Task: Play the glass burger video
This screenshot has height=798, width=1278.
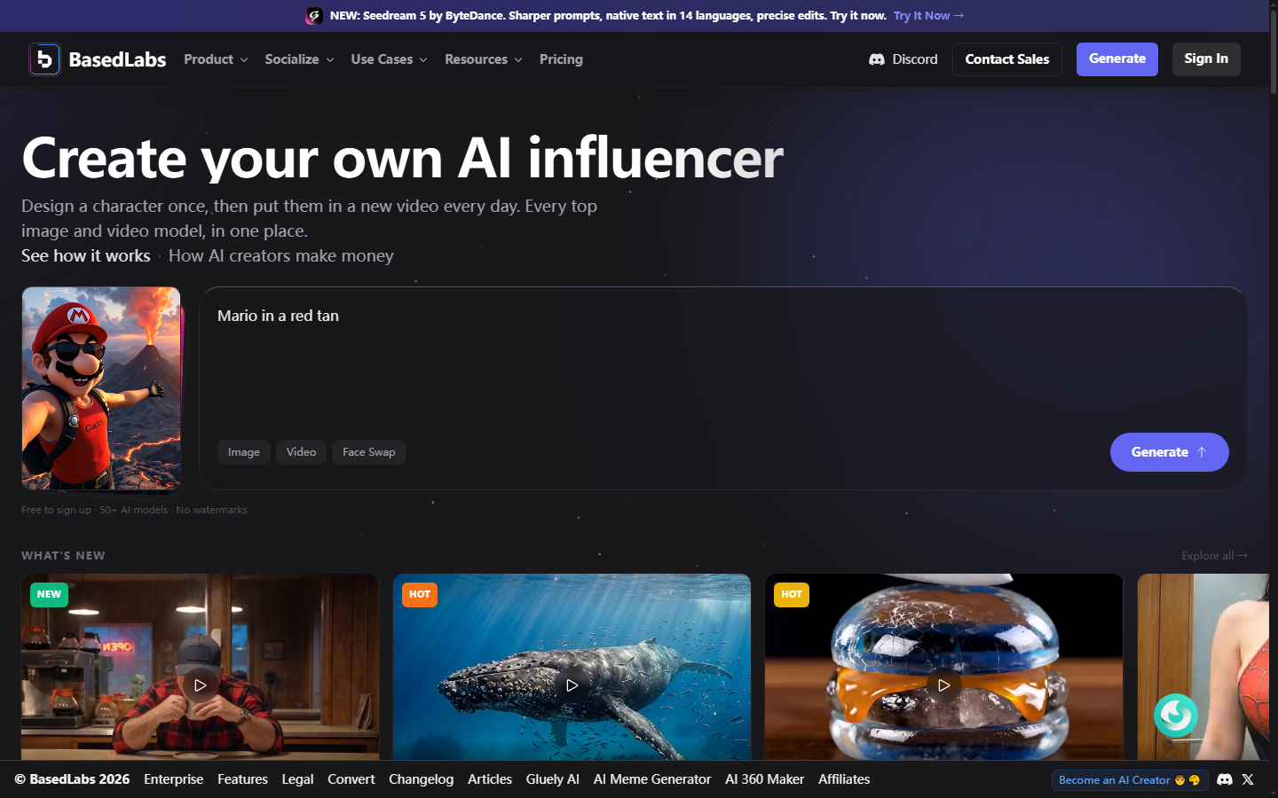Action: tap(943, 685)
